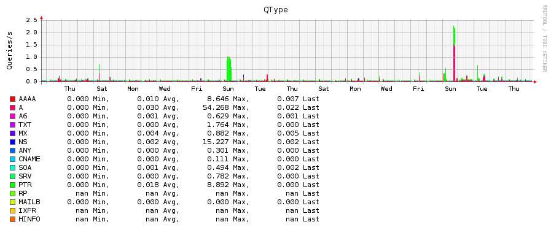Select the "AAAA" legend label
The image size is (551, 230).
coord(27,99)
